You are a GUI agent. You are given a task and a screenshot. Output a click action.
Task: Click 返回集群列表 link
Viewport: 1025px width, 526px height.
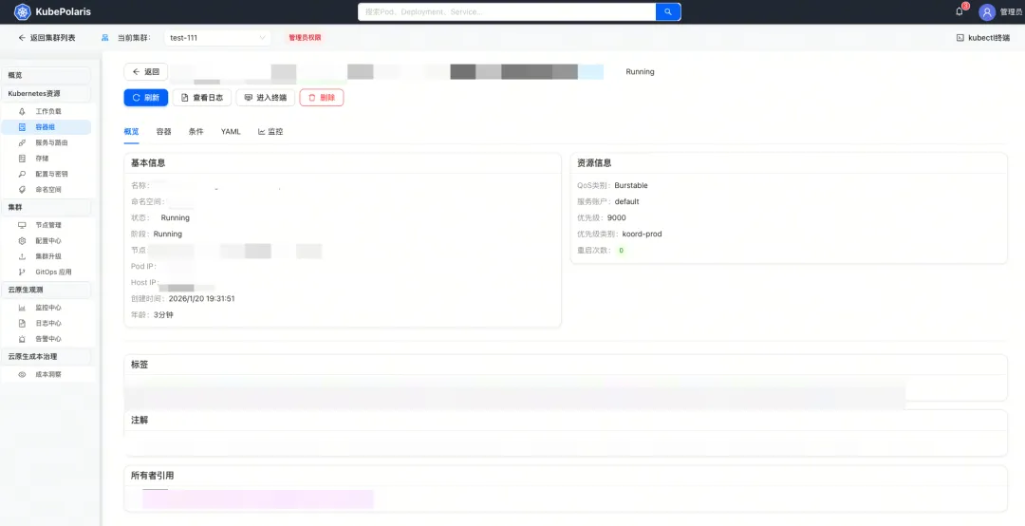[47, 38]
